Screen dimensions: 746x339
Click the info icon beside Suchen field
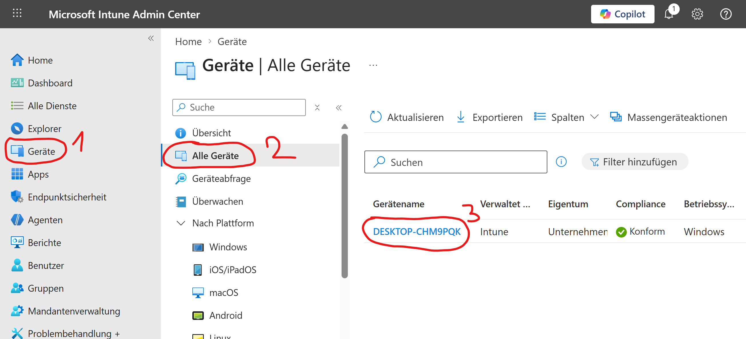click(561, 162)
